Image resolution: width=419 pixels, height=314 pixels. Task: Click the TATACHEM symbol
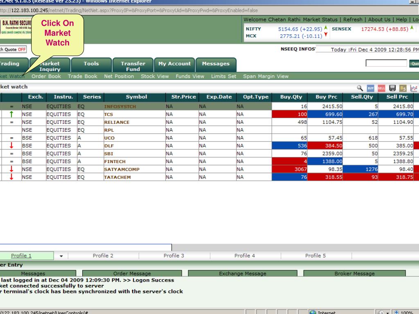[117, 177]
